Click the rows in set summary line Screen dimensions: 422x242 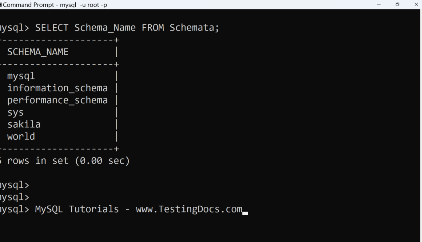65,160
